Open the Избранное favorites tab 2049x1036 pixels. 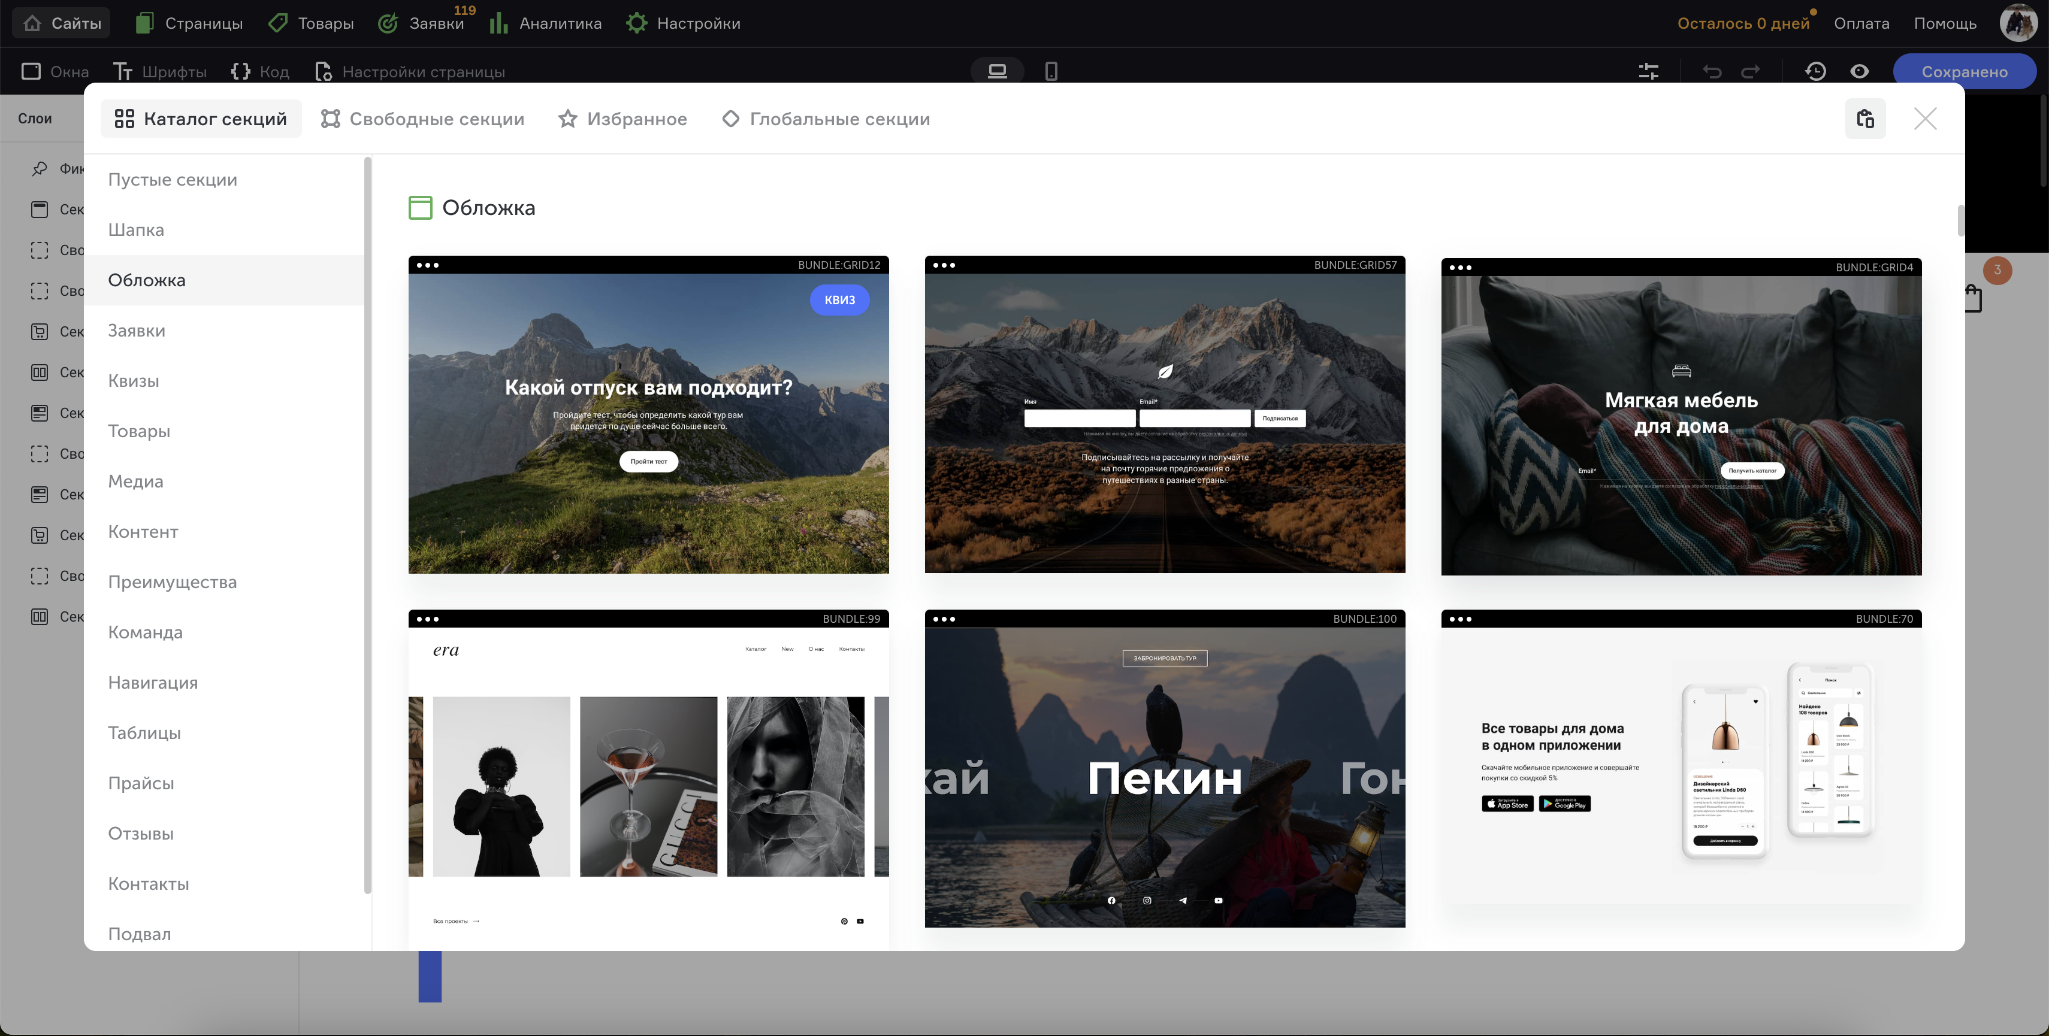pos(622,119)
